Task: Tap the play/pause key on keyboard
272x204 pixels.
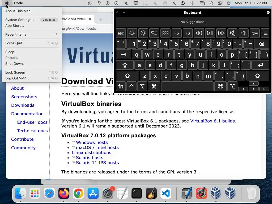Action: tap(210, 33)
